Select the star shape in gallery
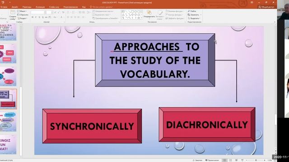The image size is (289, 162). tap(139, 18)
